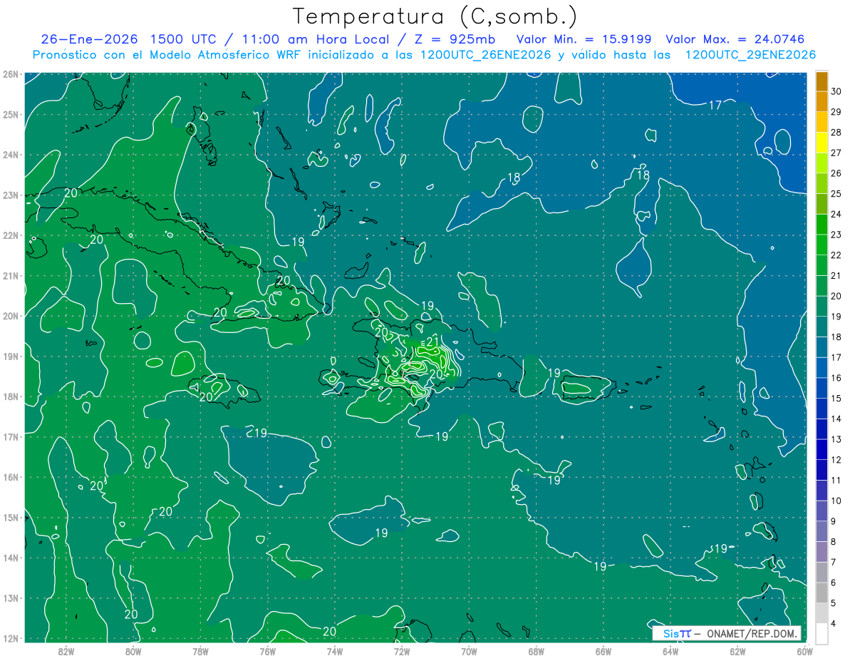Click the "76W" longitude axis label
The height and width of the screenshot is (661, 855).
[x=267, y=651]
